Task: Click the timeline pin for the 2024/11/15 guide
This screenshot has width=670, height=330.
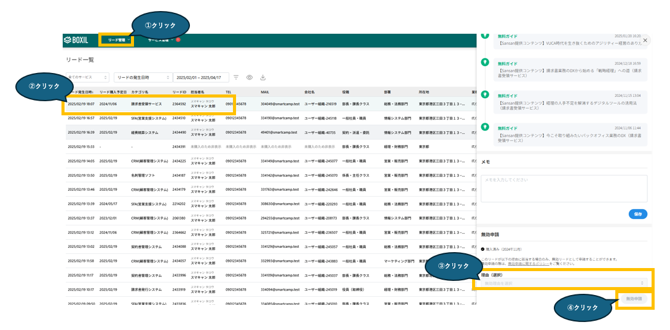Action: pos(484,96)
